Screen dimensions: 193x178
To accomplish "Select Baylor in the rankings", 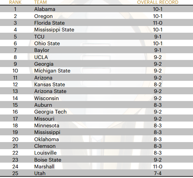I will click(42, 50).
